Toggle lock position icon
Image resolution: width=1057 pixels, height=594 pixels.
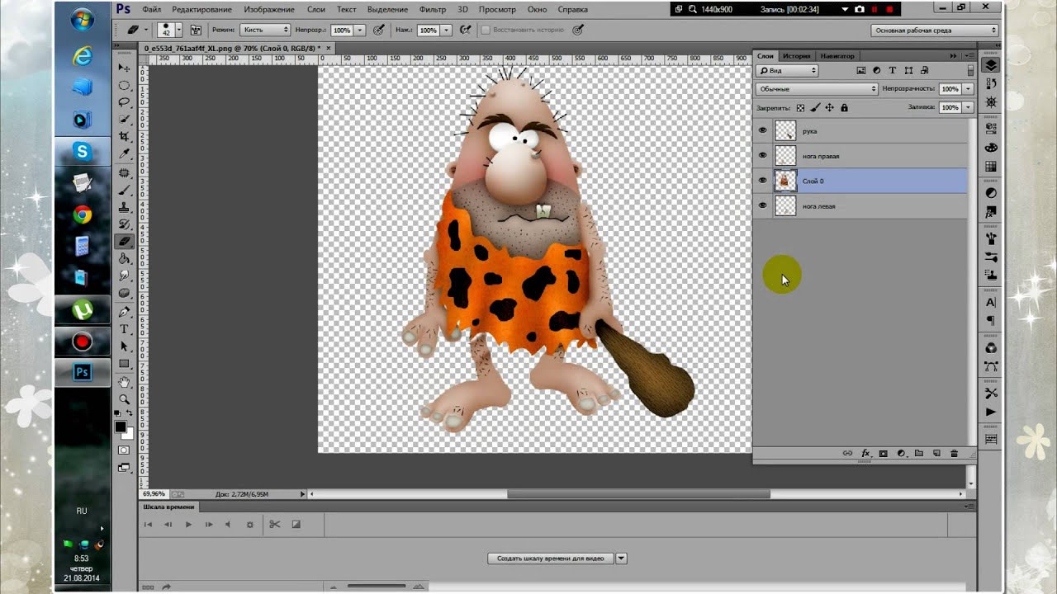coord(829,107)
